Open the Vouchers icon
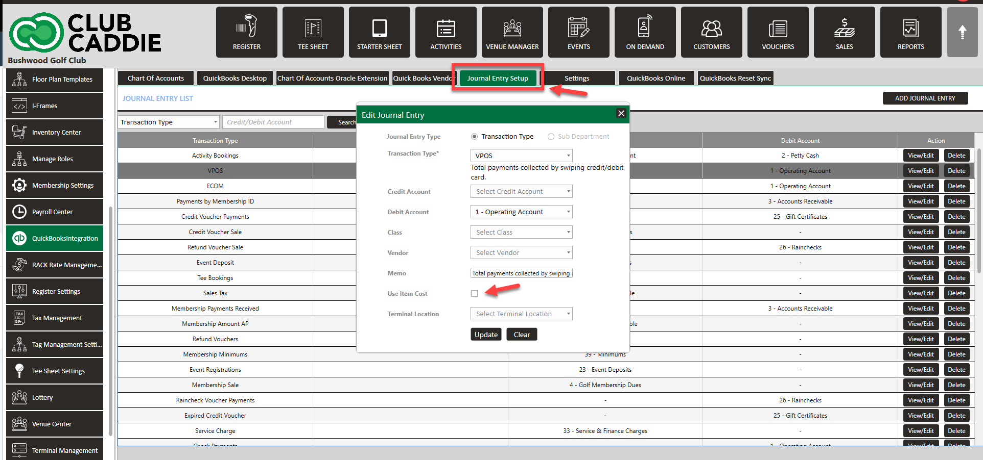Screen dimensions: 983x460 [778, 32]
